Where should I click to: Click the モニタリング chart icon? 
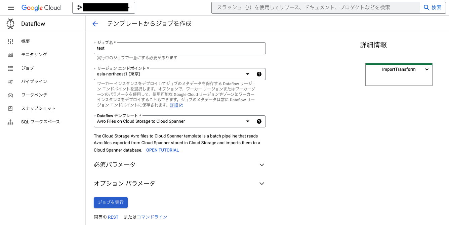point(10,55)
